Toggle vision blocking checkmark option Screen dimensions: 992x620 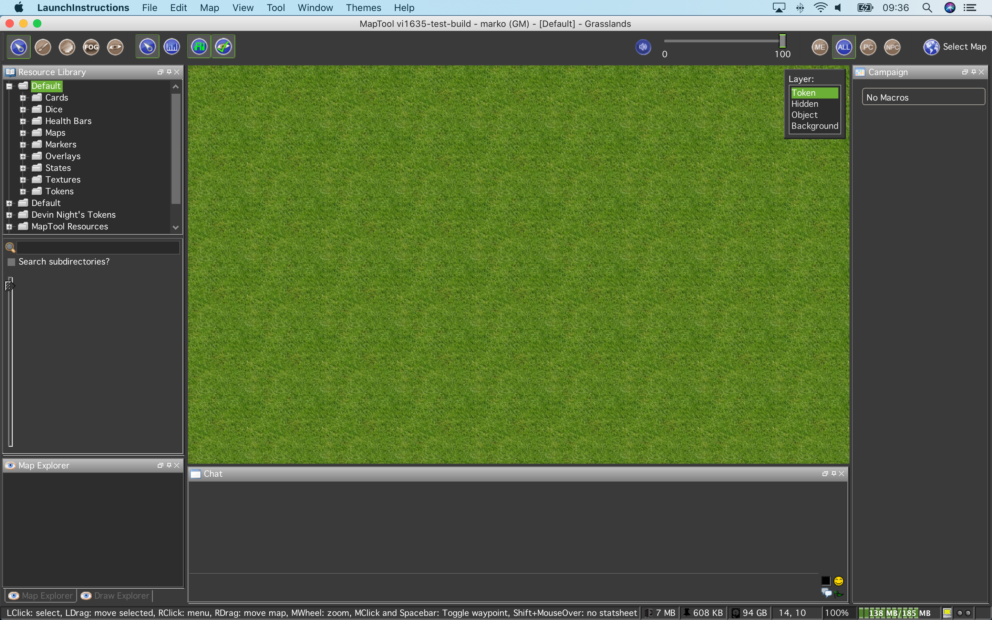point(224,47)
